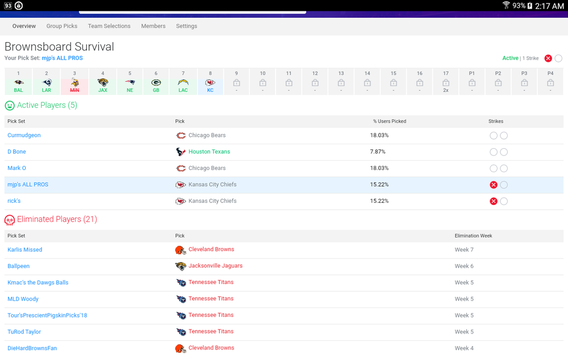Screen dimensions: 568x355
Task: Click the locked P3 playoff slot
Action: [524, 82]
